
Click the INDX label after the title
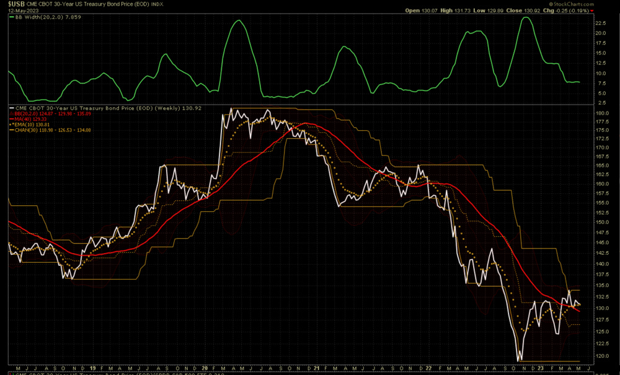(157, 4)
